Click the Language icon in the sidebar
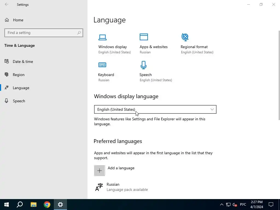 pos(7,88)
